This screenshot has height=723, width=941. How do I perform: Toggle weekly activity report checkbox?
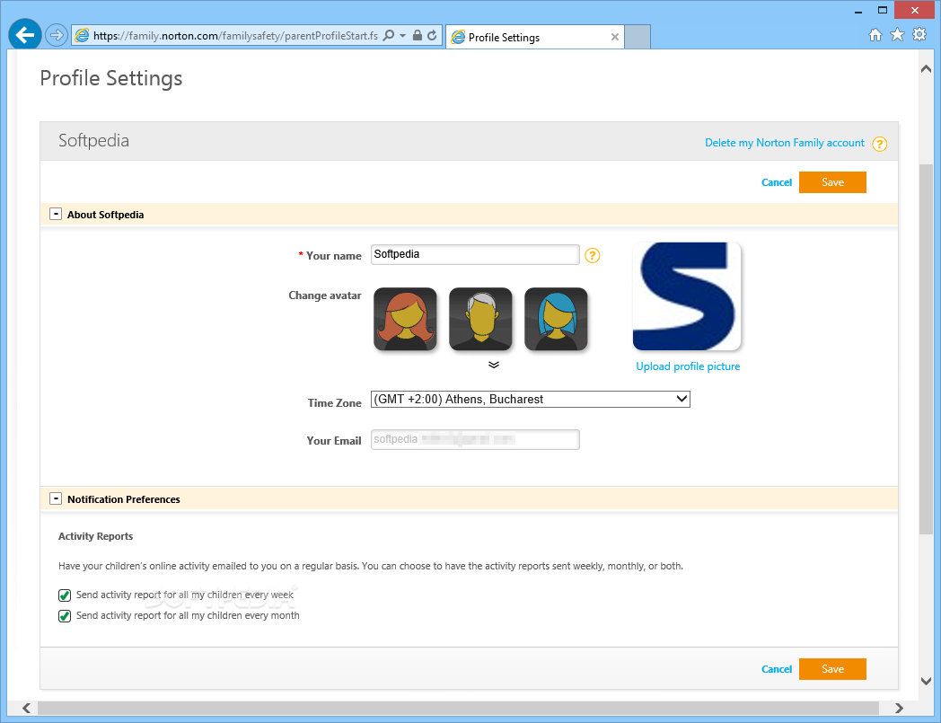65,595
